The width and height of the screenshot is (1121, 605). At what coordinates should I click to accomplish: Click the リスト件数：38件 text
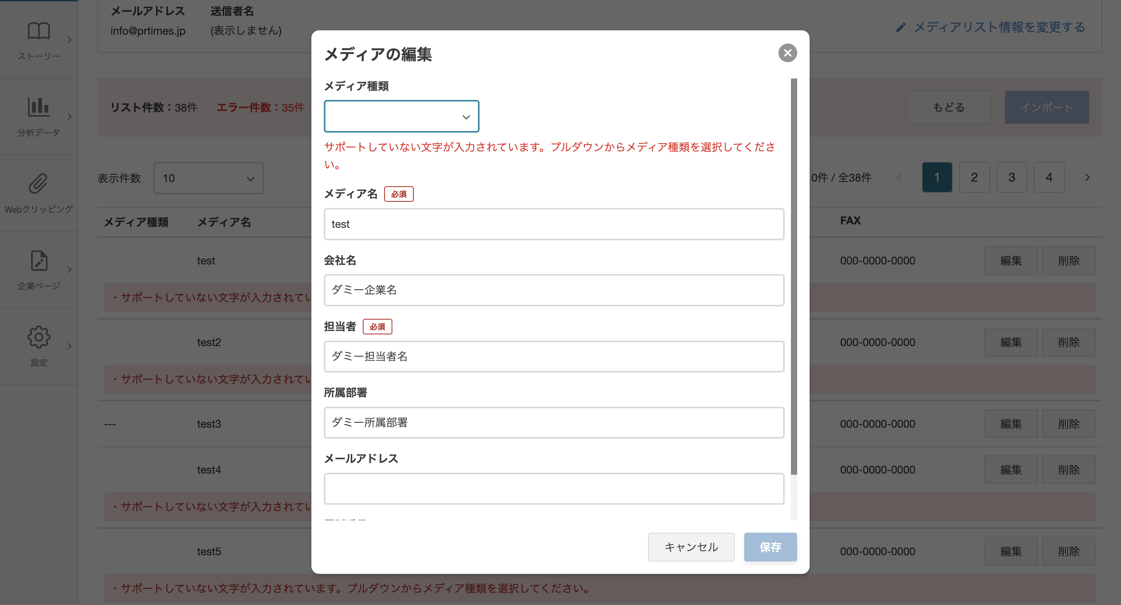point(154,107)
